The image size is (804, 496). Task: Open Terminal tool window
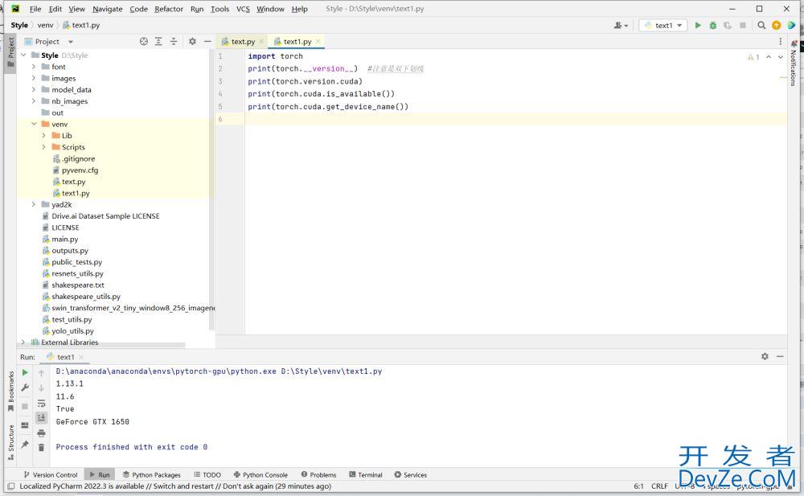[366, 475]
